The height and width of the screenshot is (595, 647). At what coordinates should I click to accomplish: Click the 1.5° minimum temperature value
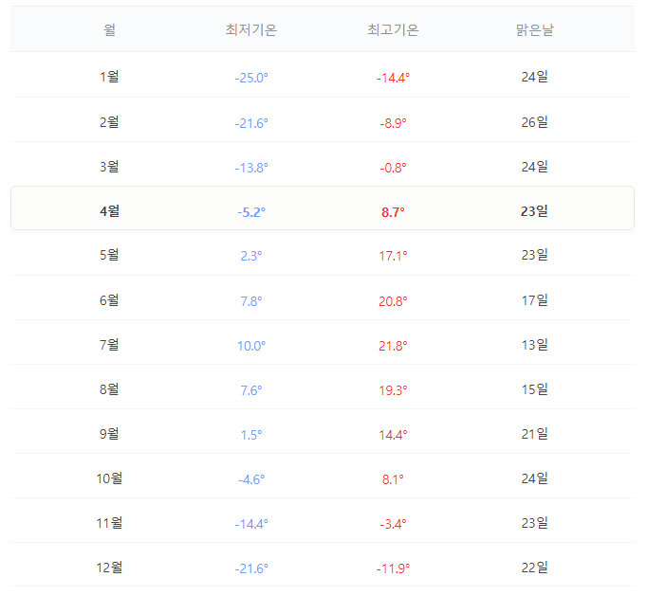[251, 435]
